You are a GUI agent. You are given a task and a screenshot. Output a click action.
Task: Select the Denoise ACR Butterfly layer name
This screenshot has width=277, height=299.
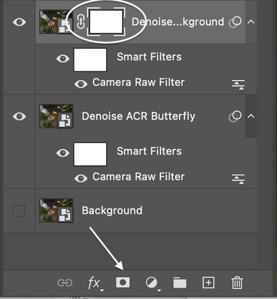tap(138, 116)
